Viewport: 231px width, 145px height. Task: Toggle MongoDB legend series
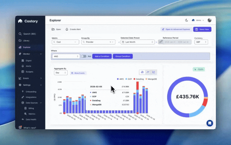(x=151, y=79)
